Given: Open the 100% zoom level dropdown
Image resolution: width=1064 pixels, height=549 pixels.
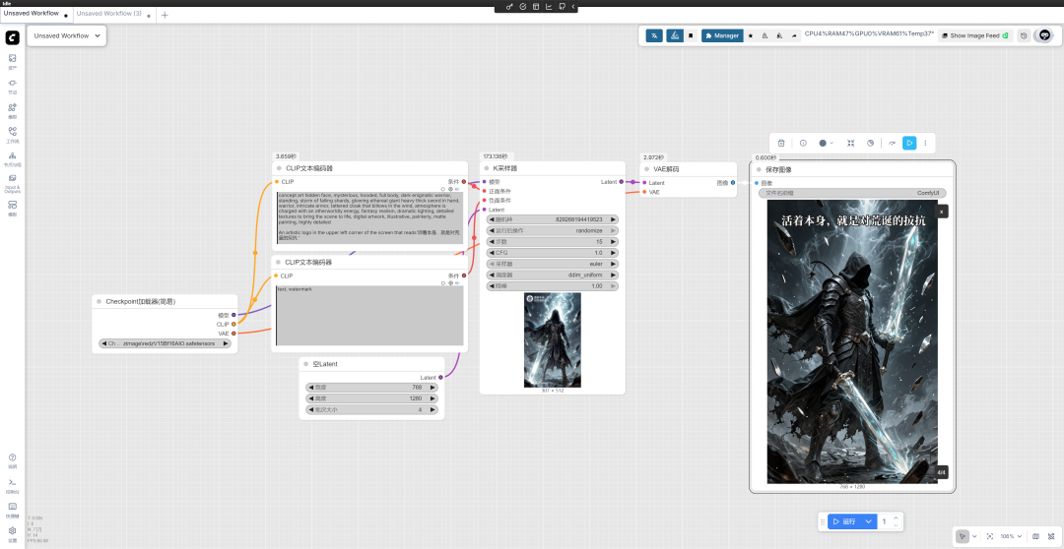Looking at the screenshot, I should pyautogui.click(x=1011, y=536).
